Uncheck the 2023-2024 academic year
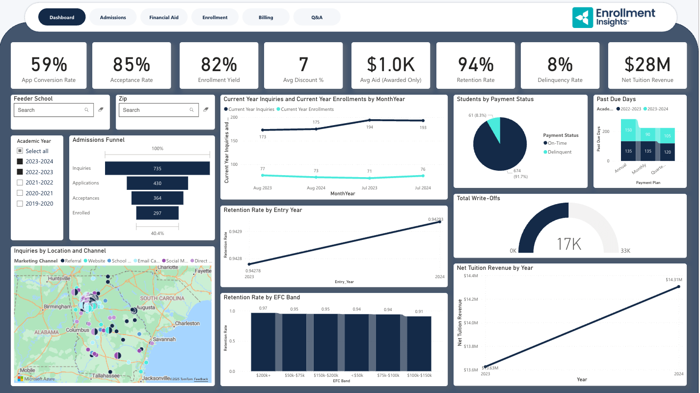 tap(20, 161)
